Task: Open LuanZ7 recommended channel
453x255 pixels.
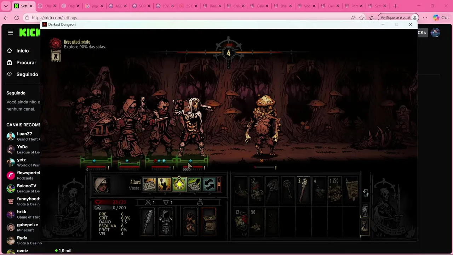Action: [x=23, y=136]
